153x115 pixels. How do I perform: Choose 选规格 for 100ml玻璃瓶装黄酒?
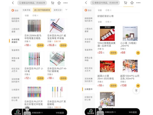(113, 53)
